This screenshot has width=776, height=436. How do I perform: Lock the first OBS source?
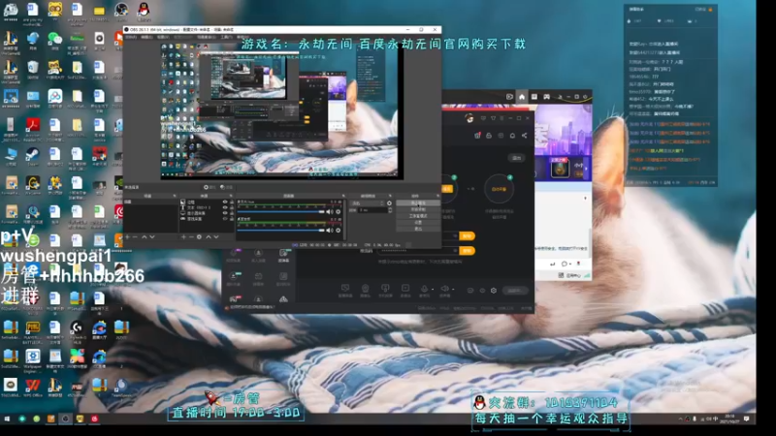[x=232, y=202]
